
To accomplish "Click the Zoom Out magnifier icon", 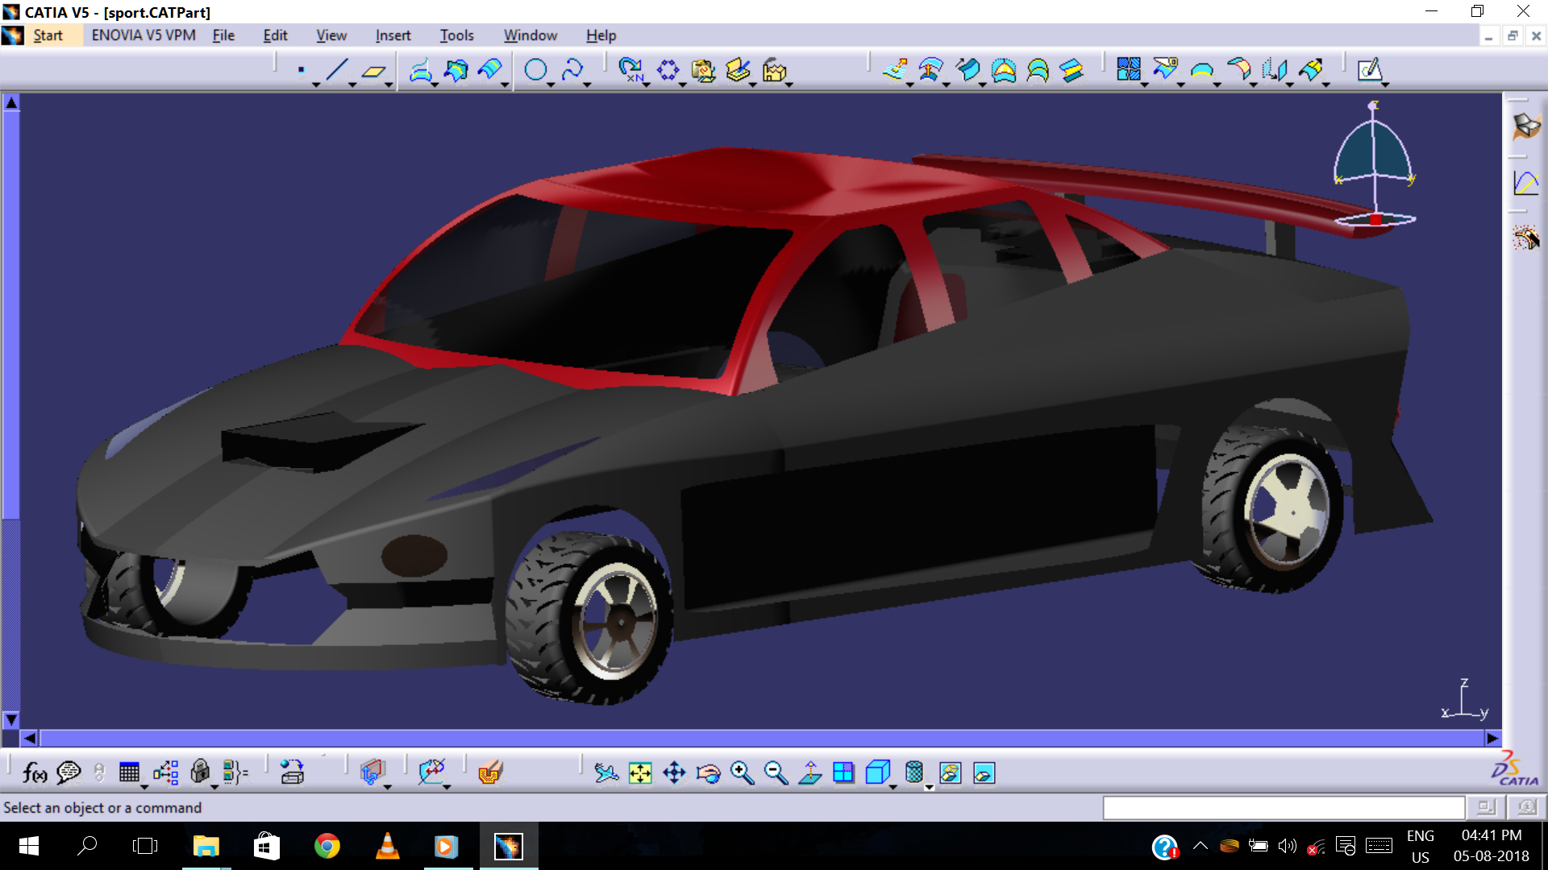I will (x=776, y=773).
